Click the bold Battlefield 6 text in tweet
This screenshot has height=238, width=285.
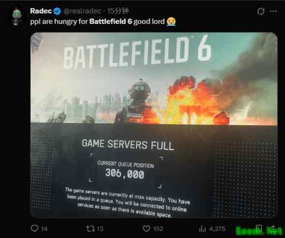pyautogui.click(x=111, y=21)
